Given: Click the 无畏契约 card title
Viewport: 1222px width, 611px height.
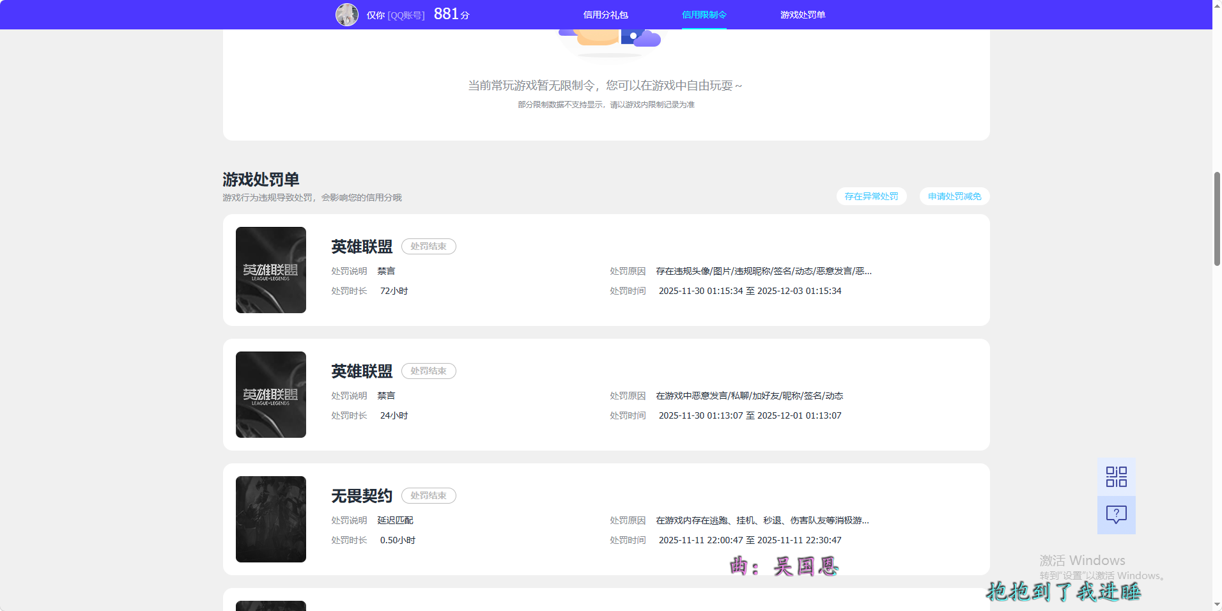Looking at the screenshot, I should pos(362,496).
